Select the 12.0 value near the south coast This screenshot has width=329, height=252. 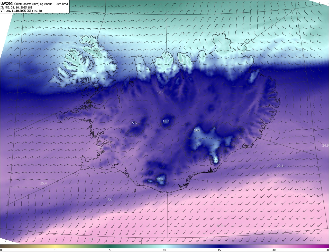click(159, 179)
